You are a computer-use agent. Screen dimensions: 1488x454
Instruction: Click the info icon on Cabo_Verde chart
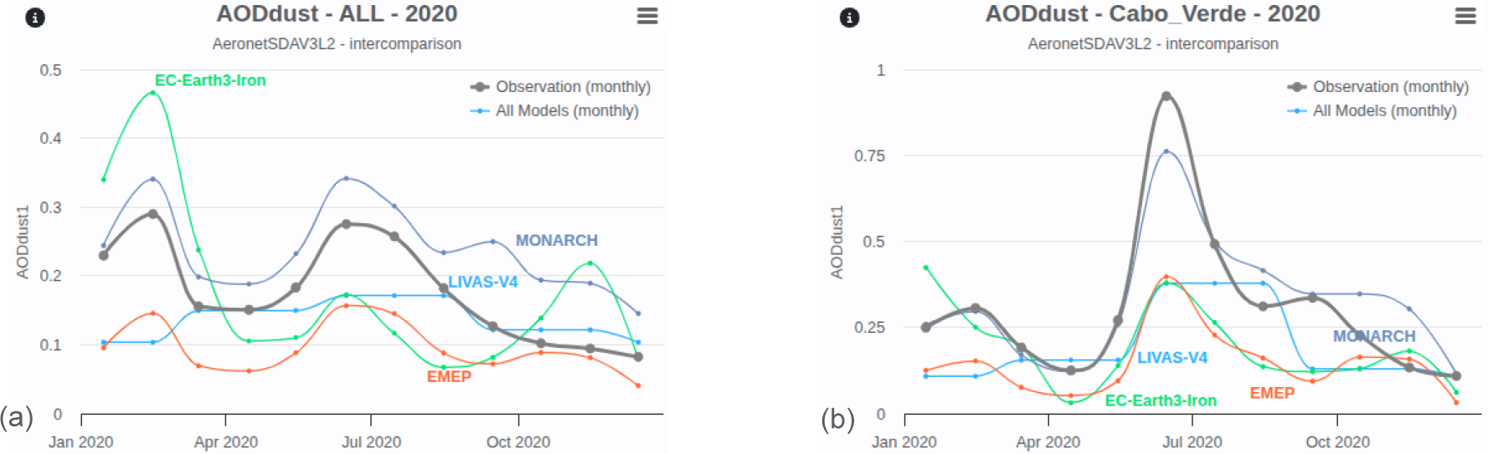click(x=849, y=18)
